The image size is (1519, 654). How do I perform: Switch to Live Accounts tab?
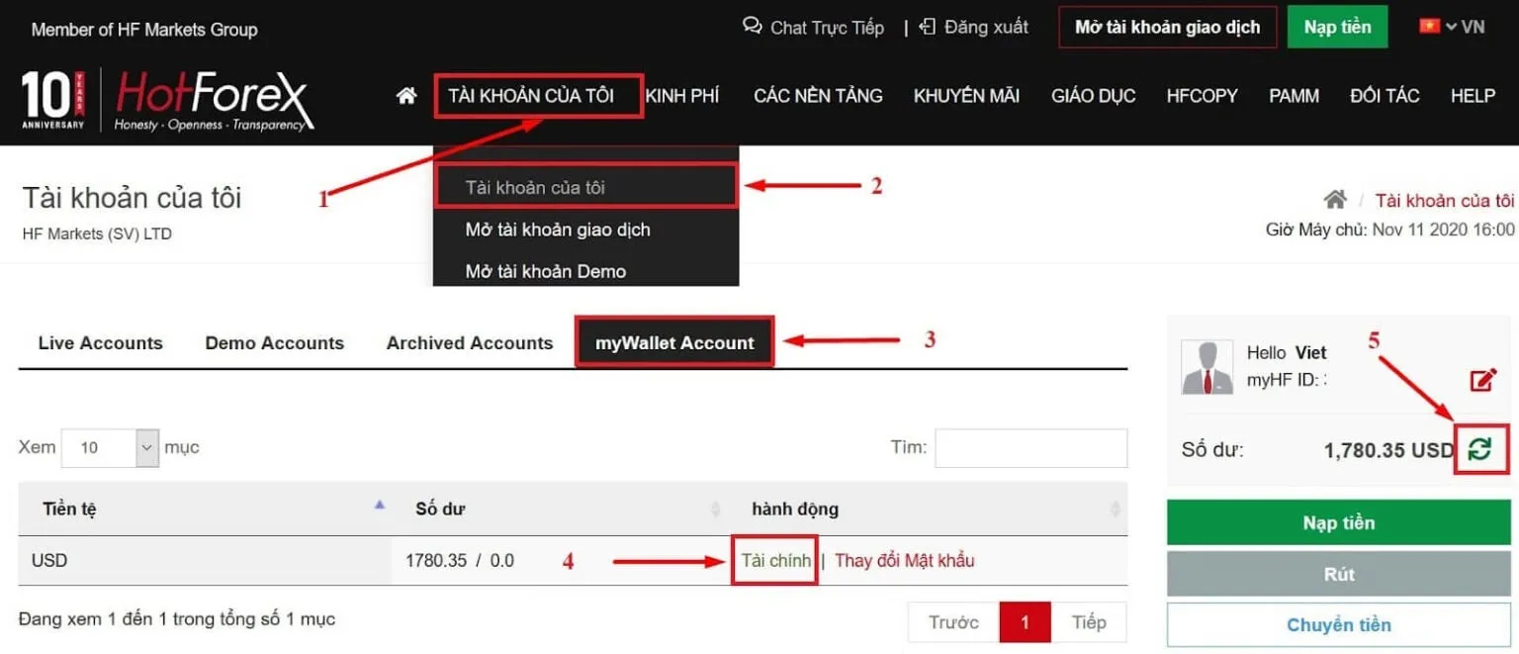tap(101, 343)
